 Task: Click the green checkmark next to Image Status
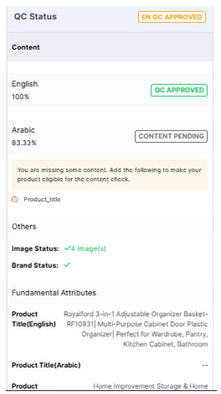67,248
